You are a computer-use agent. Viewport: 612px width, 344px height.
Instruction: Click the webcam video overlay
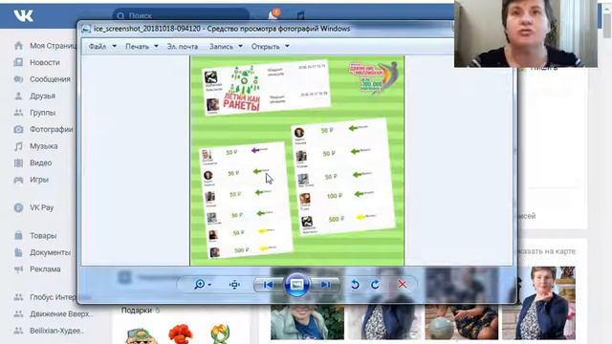point(526,33)
